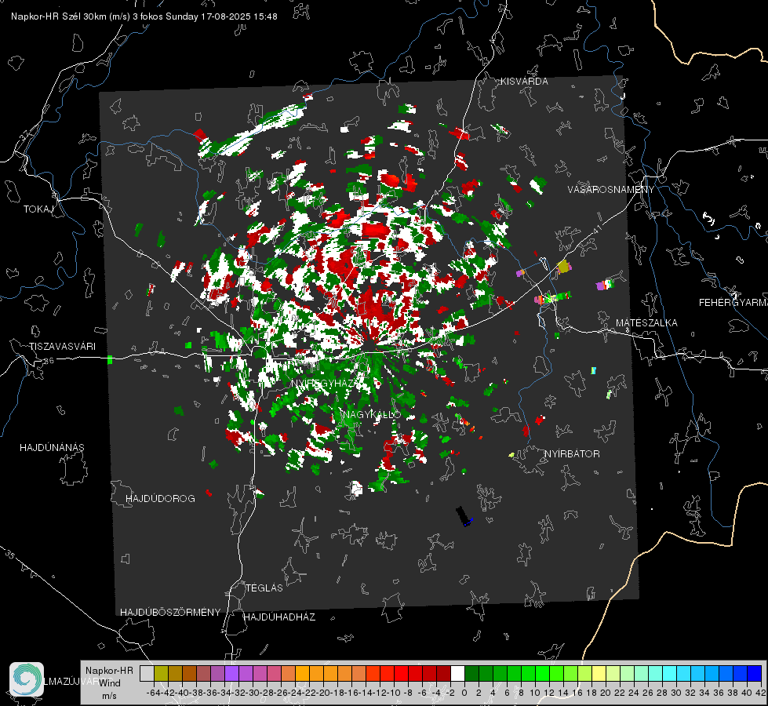Click road number 41 near Vásárosnamény

[x=596, y=230]
